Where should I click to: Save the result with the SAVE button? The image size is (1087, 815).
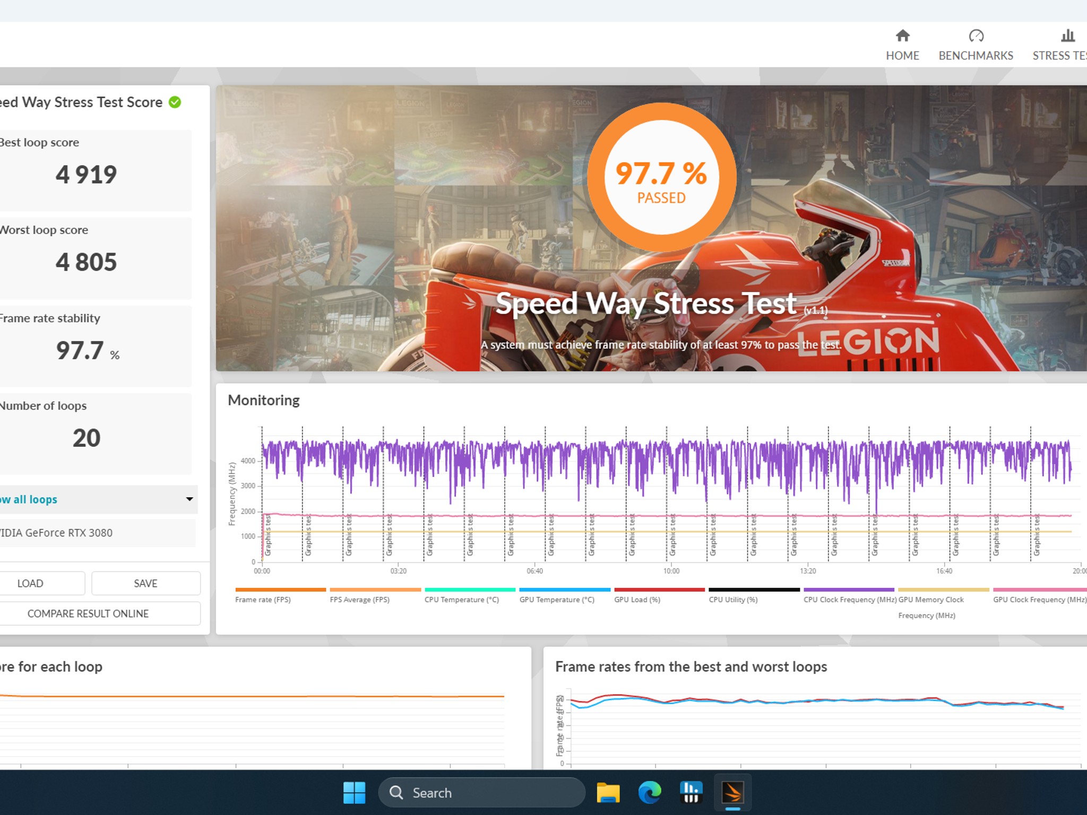145,583
